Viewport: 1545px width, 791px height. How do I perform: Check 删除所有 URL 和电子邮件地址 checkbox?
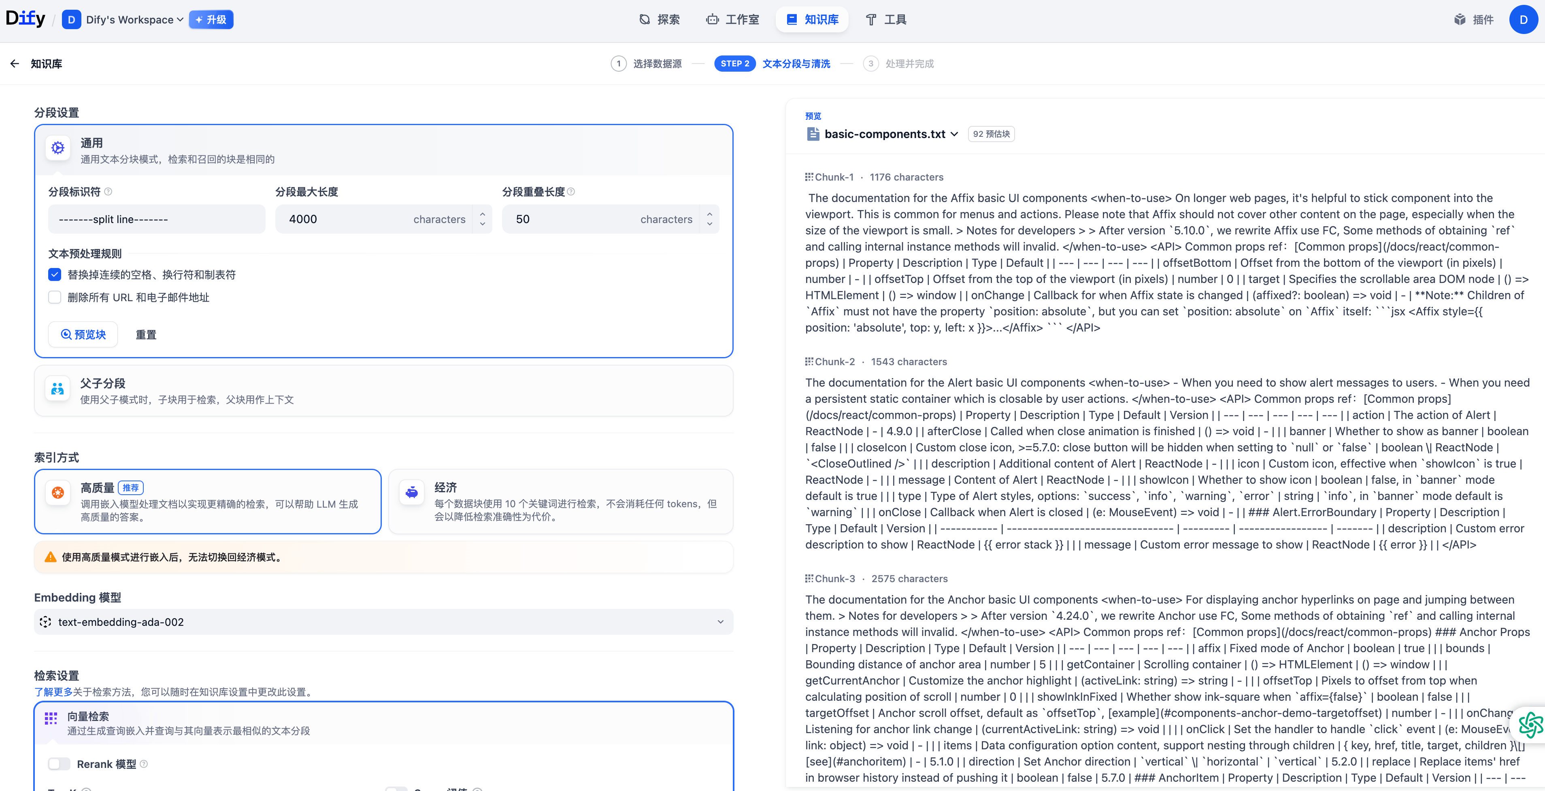pos(55,298)
